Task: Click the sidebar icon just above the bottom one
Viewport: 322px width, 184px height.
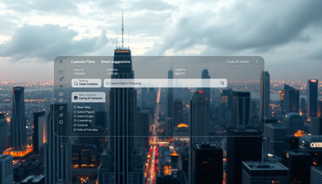Action: (x=61, y=115)
